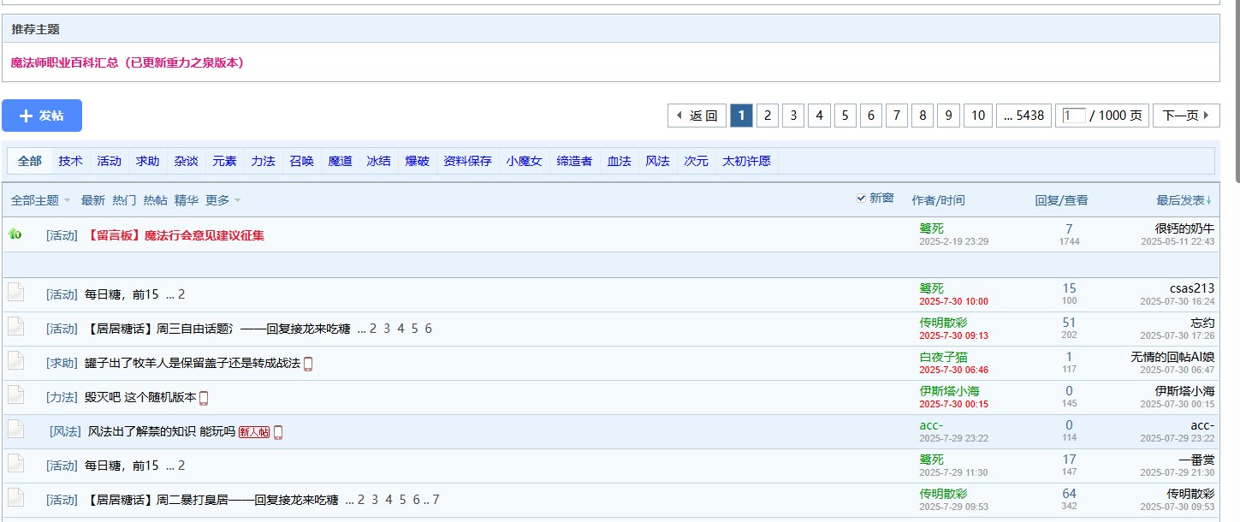The height and width of the screenshot is (522, 1240).
Task: Select the 小魔女 category tab
Action: coord(524,160)
